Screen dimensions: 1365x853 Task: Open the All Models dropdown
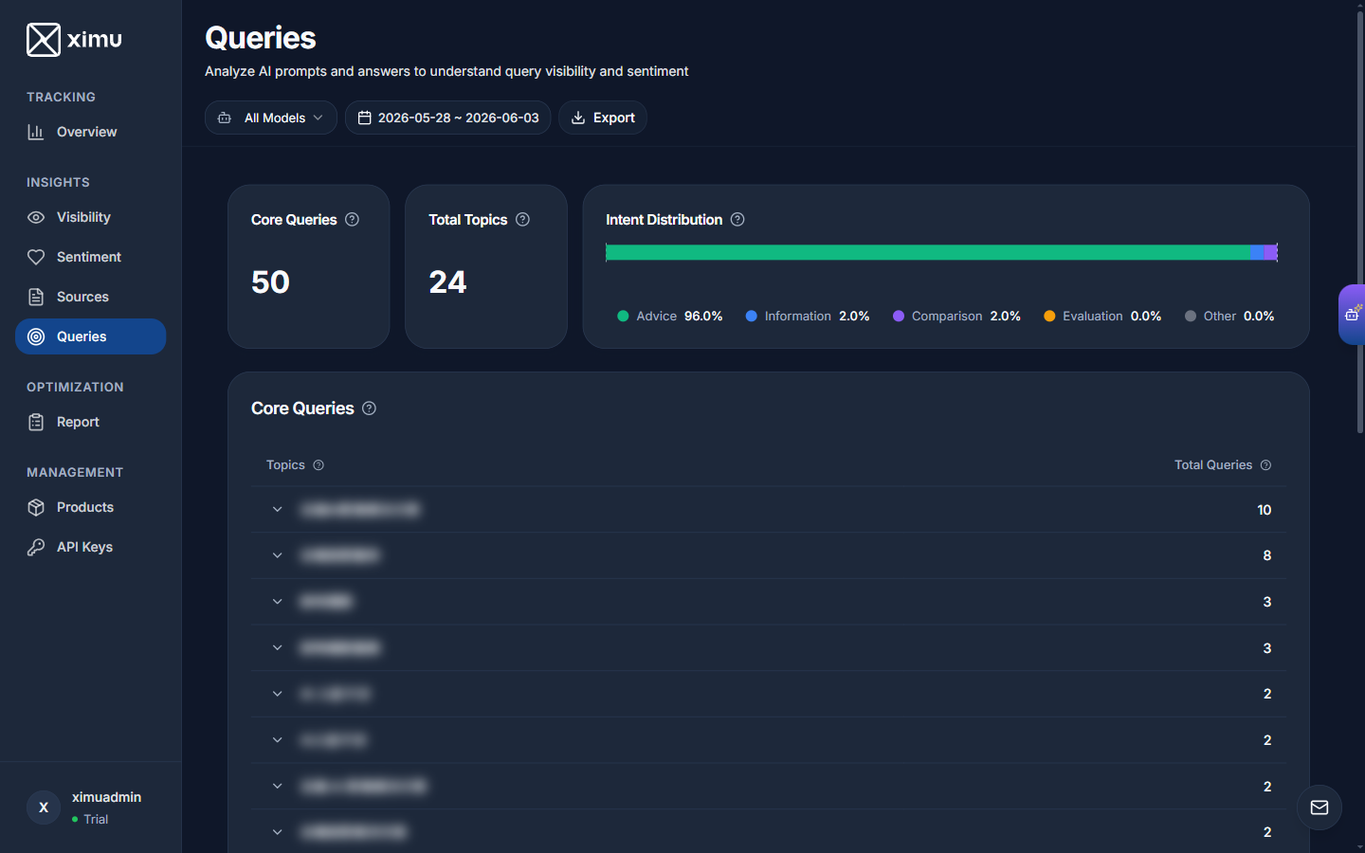(271, 118)
